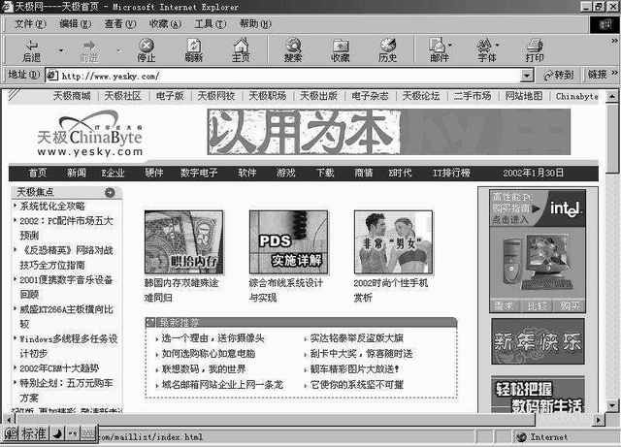Click the page icon in address bar
Viewport: 621px width, 447px height.
click(x=52, y=76)
